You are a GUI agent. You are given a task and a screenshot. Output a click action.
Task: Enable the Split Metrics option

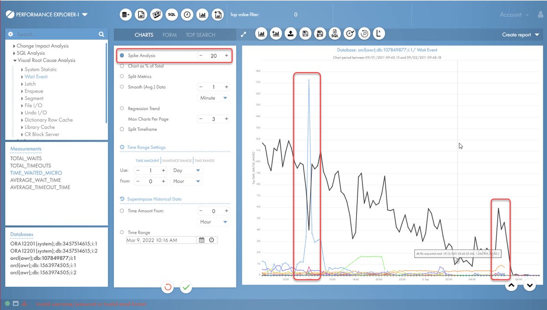click(x=122, y=77)
